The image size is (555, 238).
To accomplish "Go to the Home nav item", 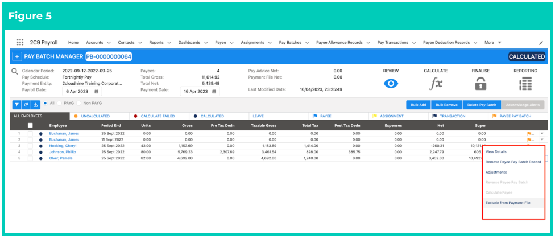I will (73, 43).
